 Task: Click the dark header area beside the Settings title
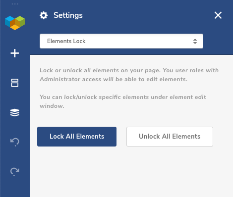coord(147,15)
